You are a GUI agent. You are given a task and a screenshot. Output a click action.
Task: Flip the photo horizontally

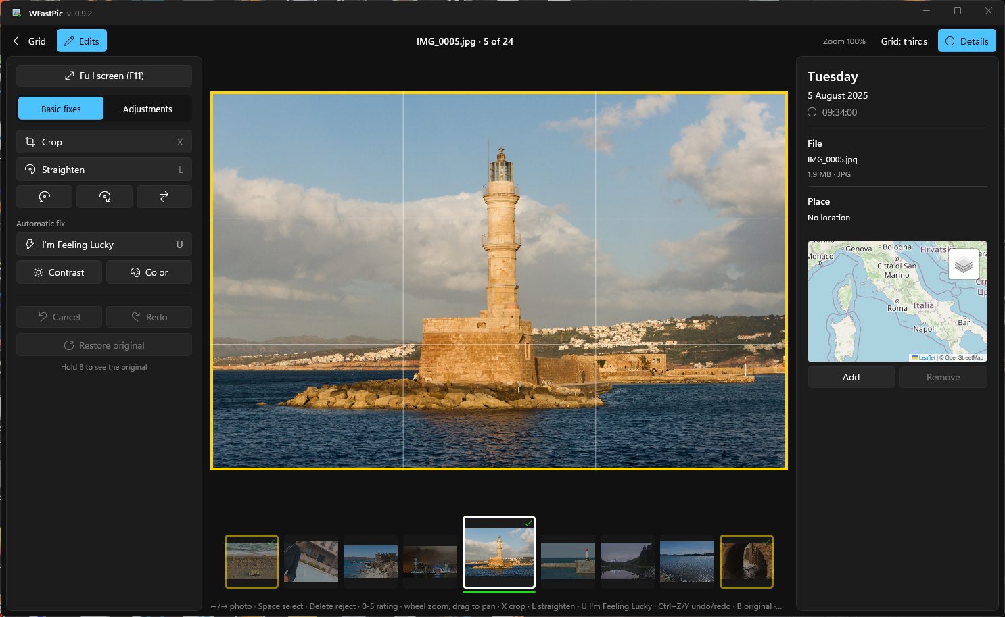click(164, 197)
